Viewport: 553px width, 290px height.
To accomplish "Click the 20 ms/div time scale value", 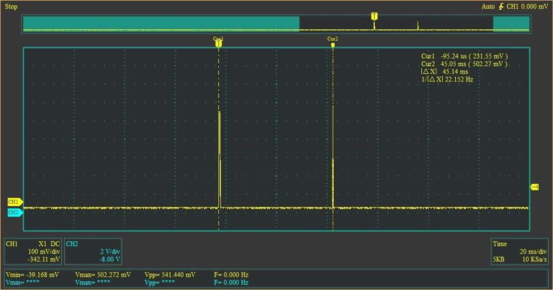I will pyautogui.click(x=533, y=252).
